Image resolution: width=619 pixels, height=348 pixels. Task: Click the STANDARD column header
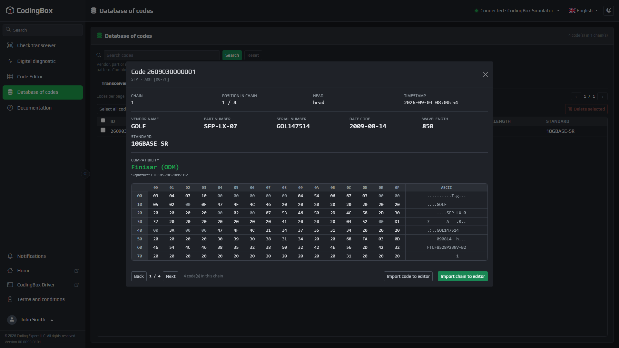pos(558,121)
